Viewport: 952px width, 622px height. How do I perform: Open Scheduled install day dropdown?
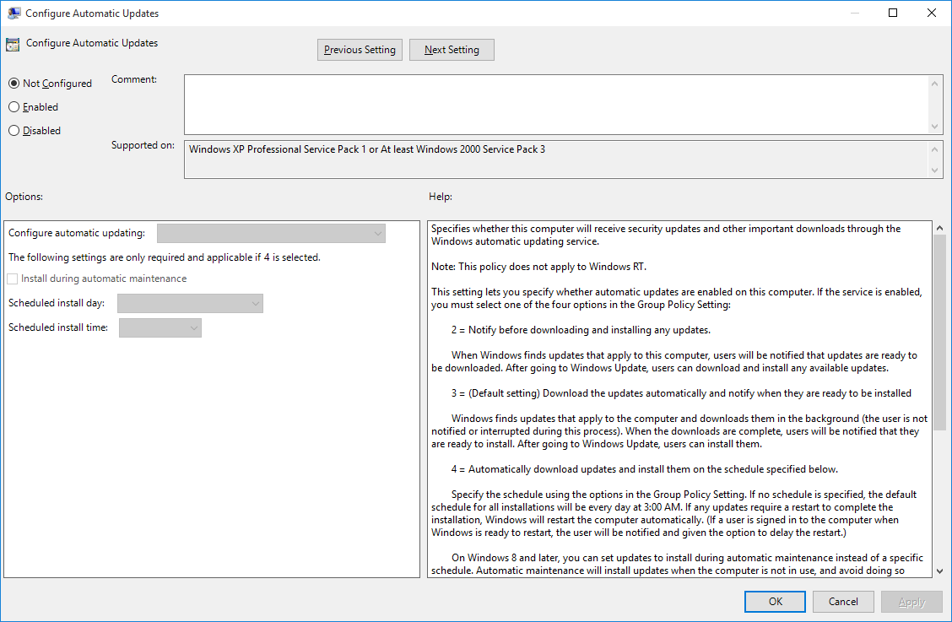[190, 303]
